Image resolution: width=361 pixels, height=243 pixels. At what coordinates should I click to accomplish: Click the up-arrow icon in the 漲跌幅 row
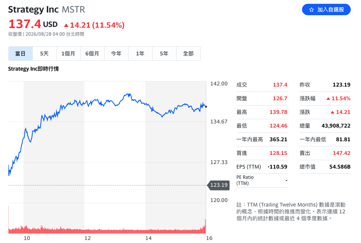[328, 99]
